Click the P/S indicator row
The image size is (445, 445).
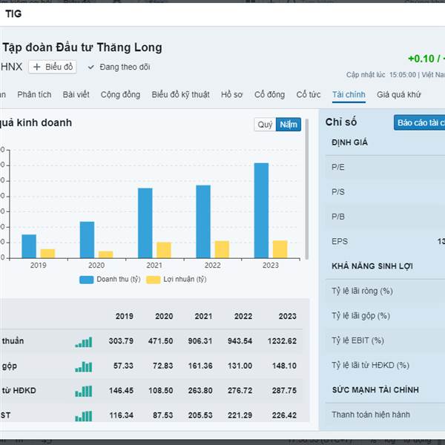[x=385, y=192]
